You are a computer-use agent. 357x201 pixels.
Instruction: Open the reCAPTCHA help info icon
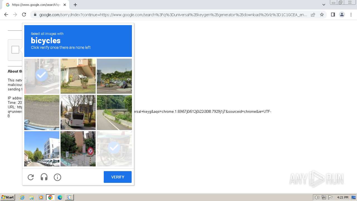click(x=57, y=177)
